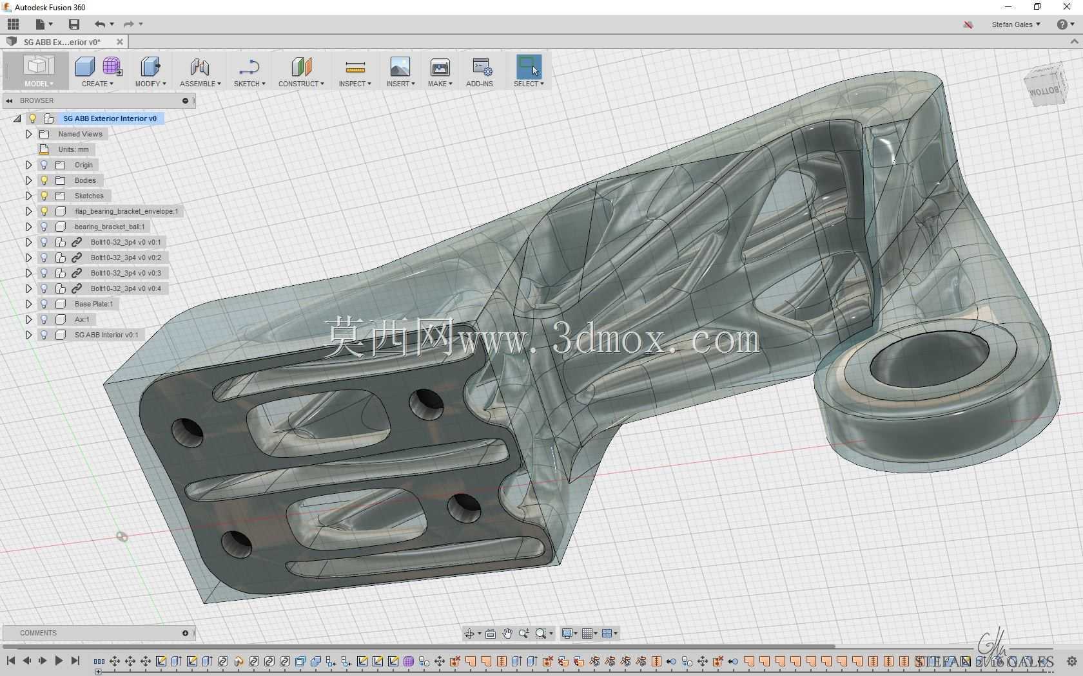Open the MODIFY menu
Image resolution: width=1083 pixels, height=676 pixels.
tap(150, 84)
